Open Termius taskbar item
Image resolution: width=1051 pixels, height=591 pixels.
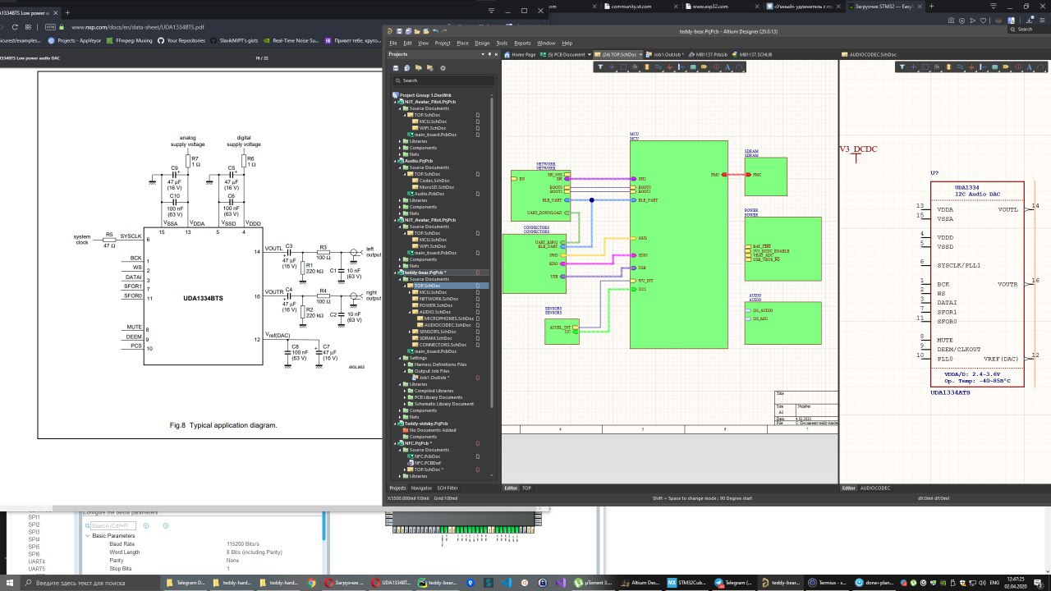point(826,583)
